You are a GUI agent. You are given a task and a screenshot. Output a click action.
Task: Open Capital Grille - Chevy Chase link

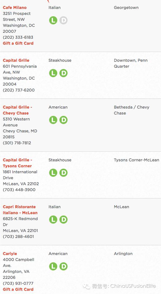[18, 110]
